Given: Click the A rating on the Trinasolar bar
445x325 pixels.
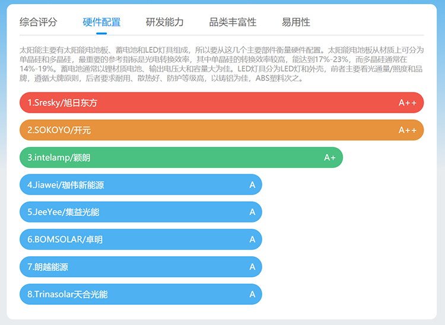Looking at the screenshot, I should [252, 294].
